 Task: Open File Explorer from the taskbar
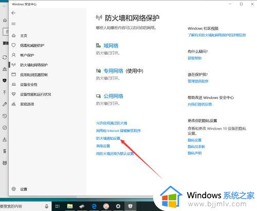click(x=70, y=206)
